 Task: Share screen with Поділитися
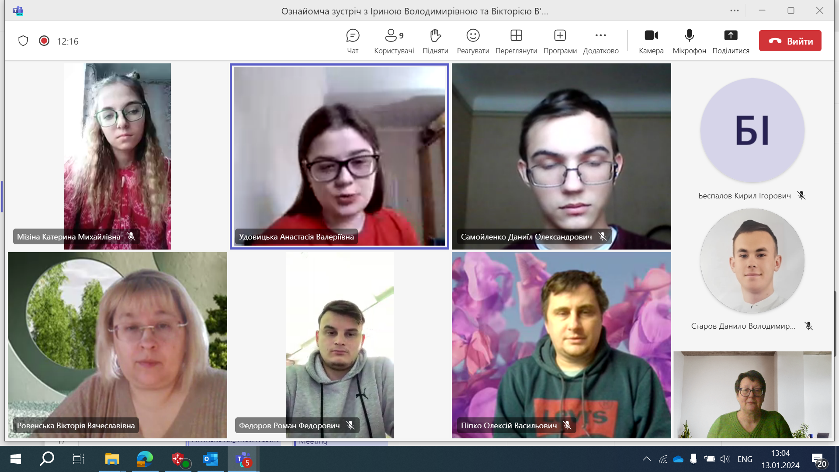(x=731, y=41)
